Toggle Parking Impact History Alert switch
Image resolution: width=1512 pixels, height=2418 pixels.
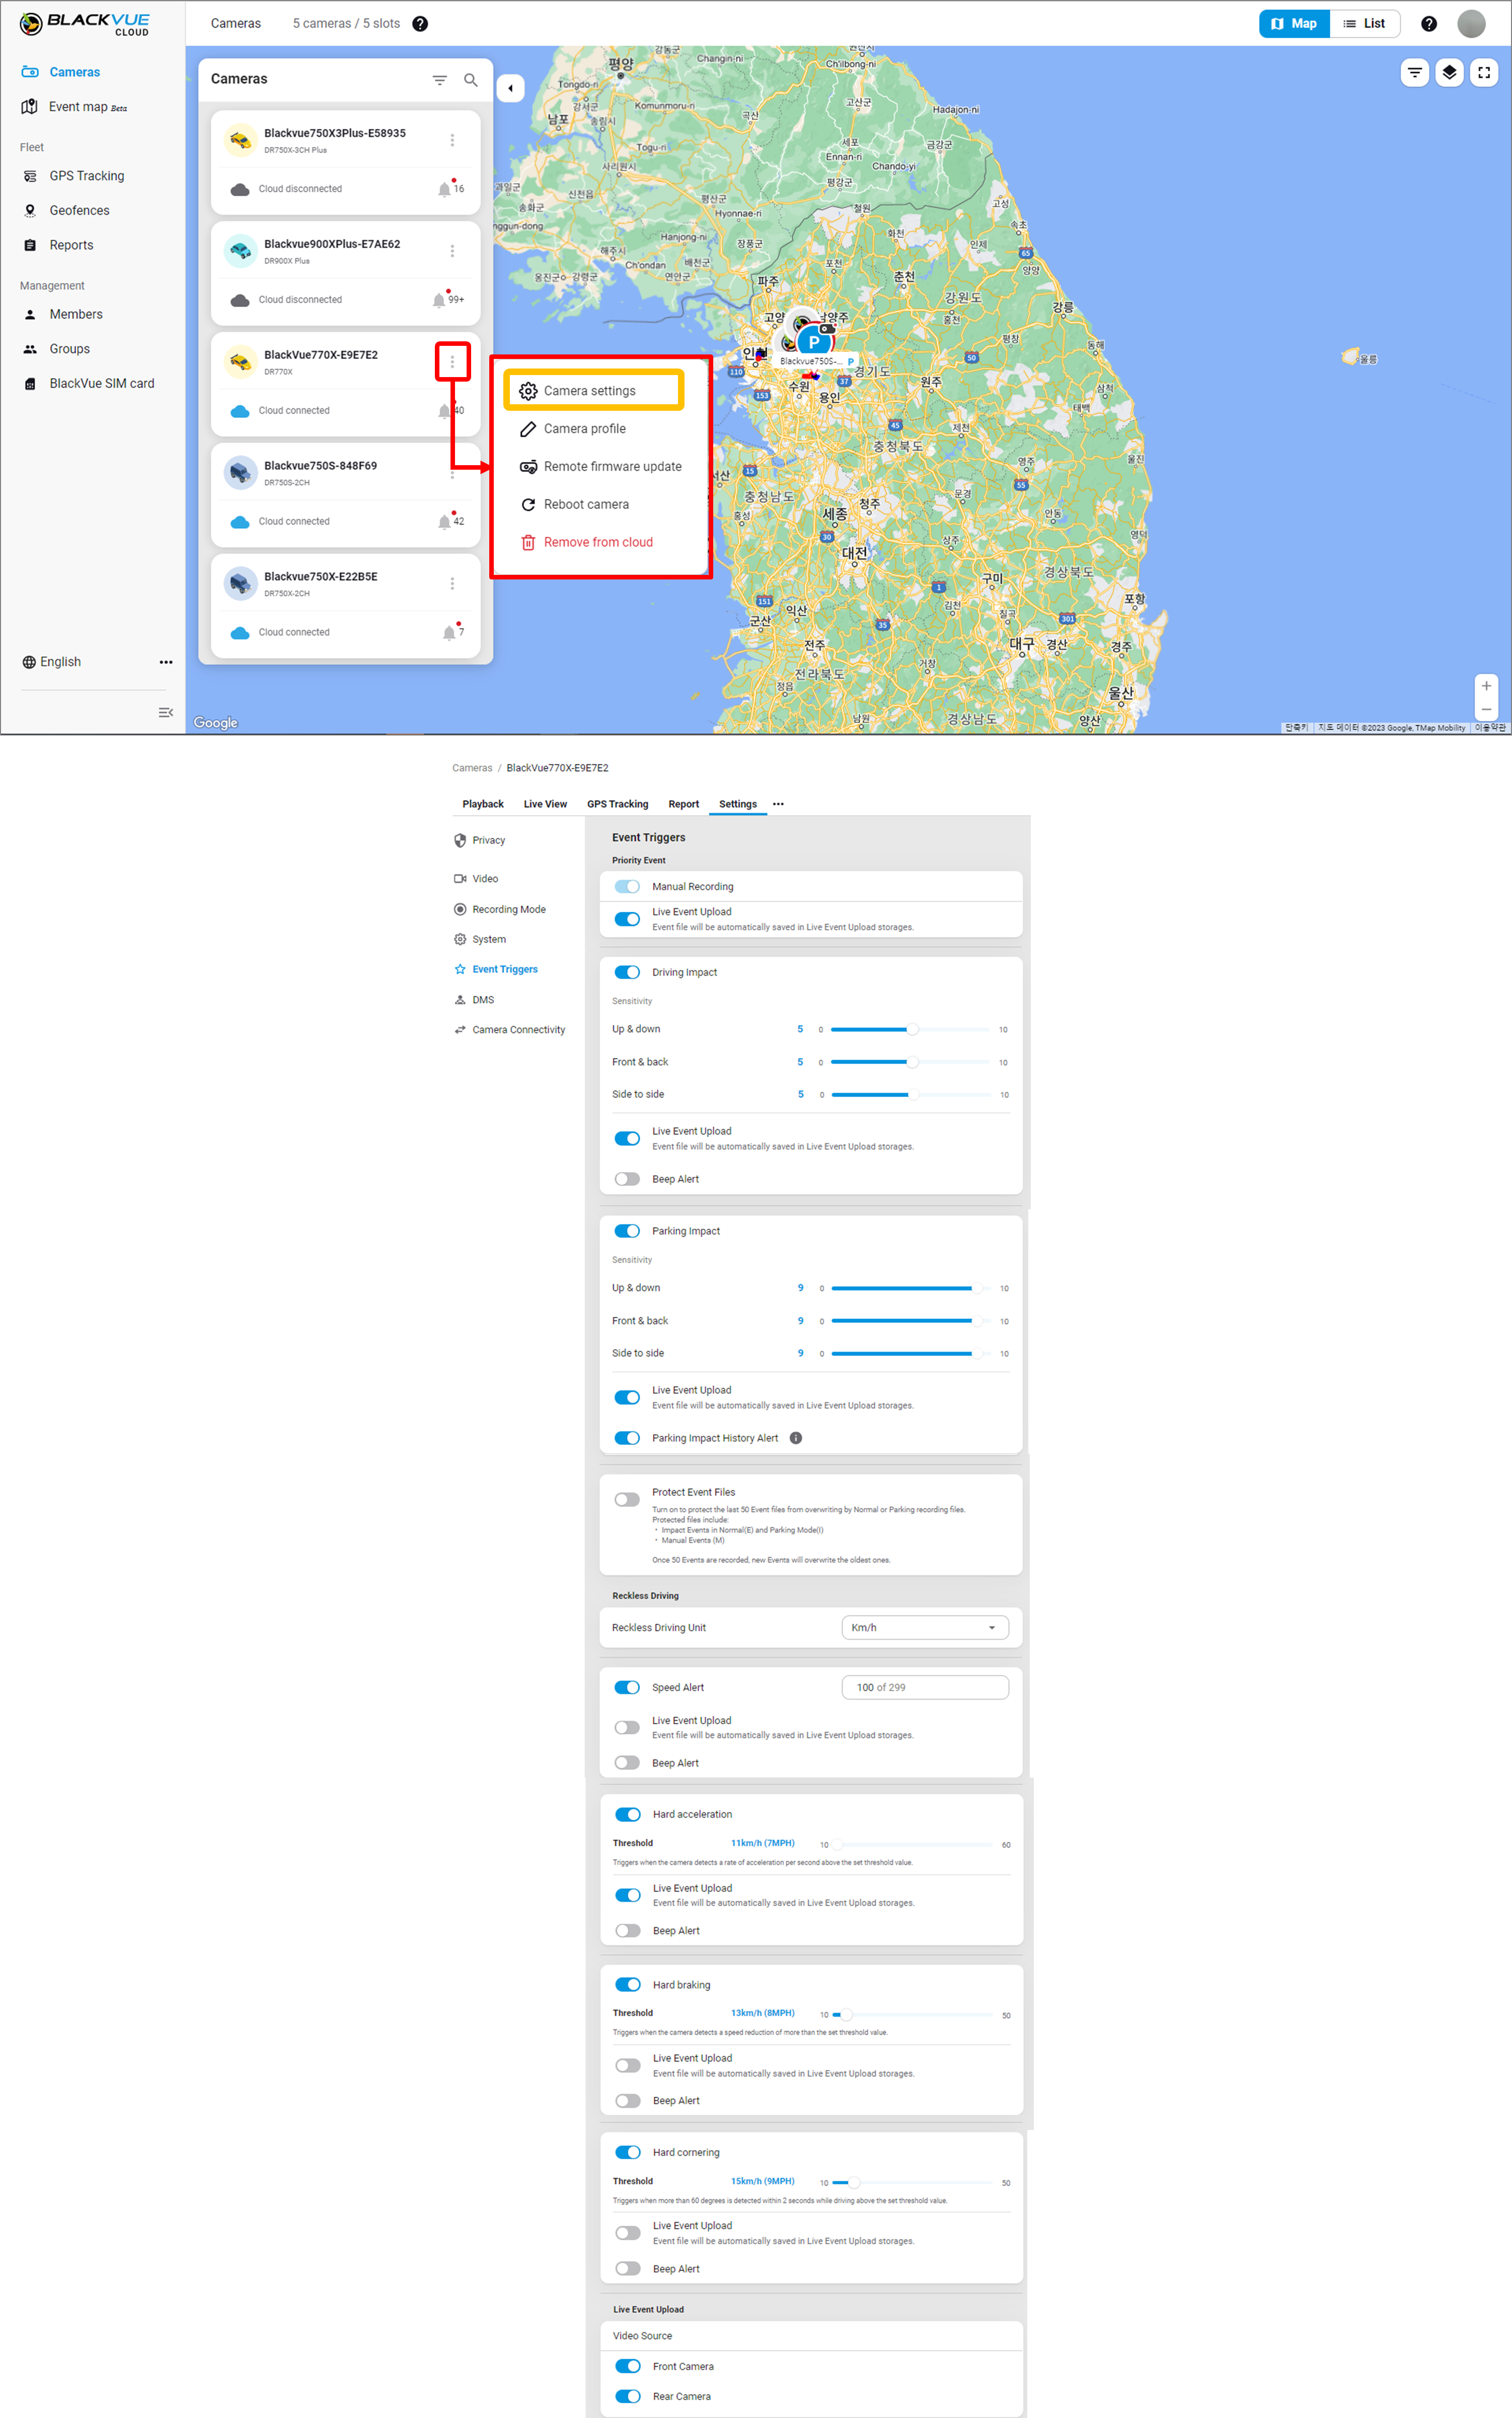pyautogui.click(x=627, y=1438)
